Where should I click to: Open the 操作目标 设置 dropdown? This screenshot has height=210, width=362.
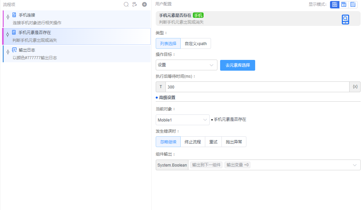pos(186,65)
